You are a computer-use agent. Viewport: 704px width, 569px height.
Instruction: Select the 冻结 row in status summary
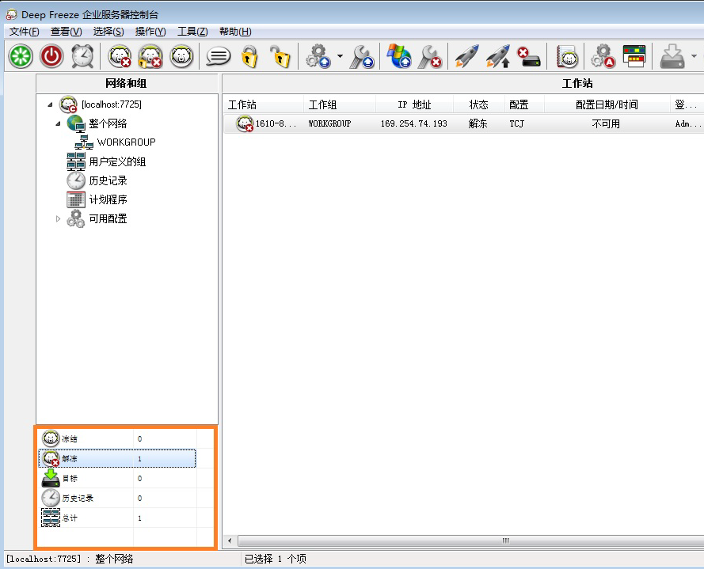[x=117, y=438]
